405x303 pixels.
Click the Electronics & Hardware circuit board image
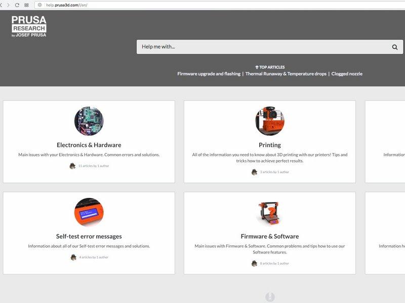89,121
